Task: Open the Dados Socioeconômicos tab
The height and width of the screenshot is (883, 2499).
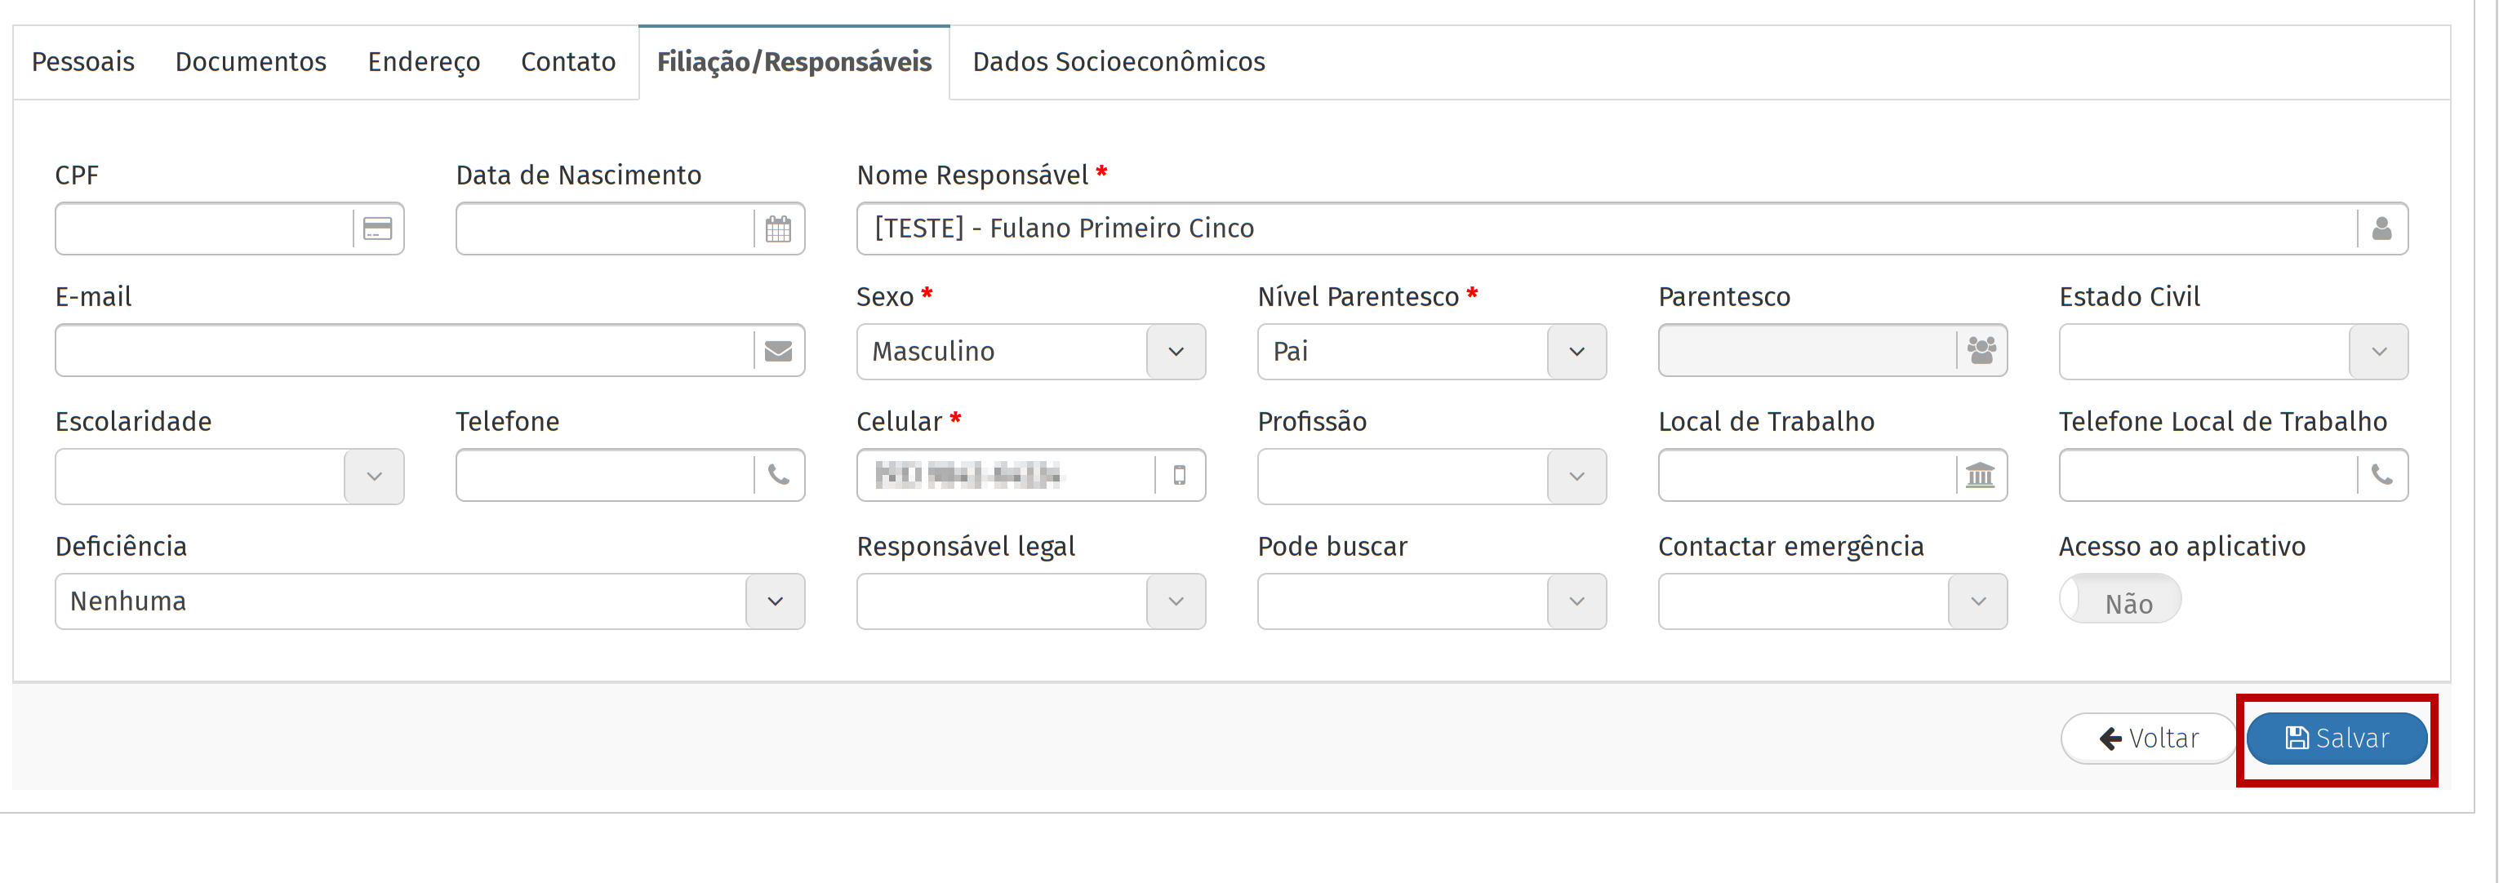Action: (x=1118, y=62)
